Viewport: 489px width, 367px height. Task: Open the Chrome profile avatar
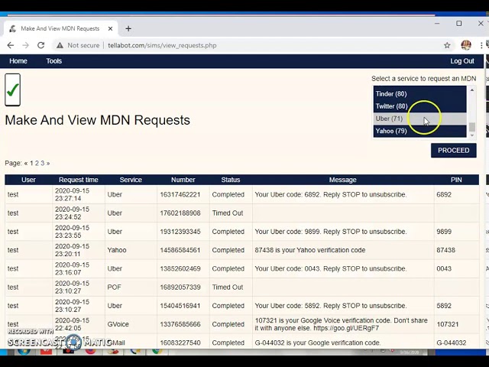pyautogui.click(x=466, y=45)
